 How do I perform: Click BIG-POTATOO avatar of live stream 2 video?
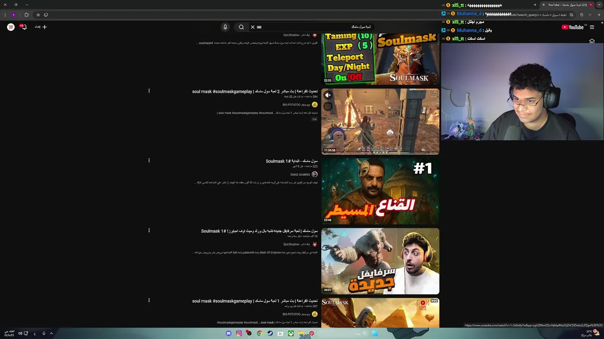point(315,105)
